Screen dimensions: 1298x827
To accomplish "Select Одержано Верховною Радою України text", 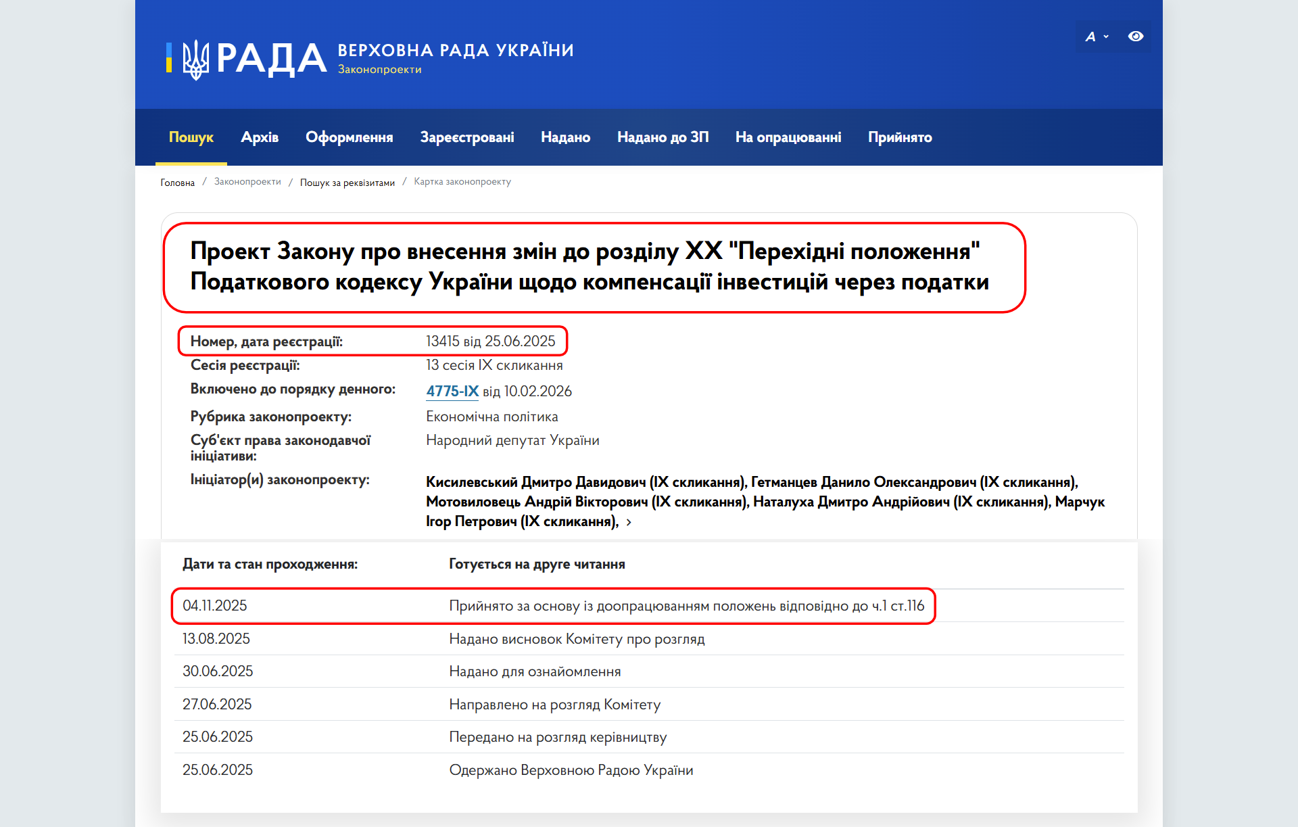I will [x=571, y=770].
